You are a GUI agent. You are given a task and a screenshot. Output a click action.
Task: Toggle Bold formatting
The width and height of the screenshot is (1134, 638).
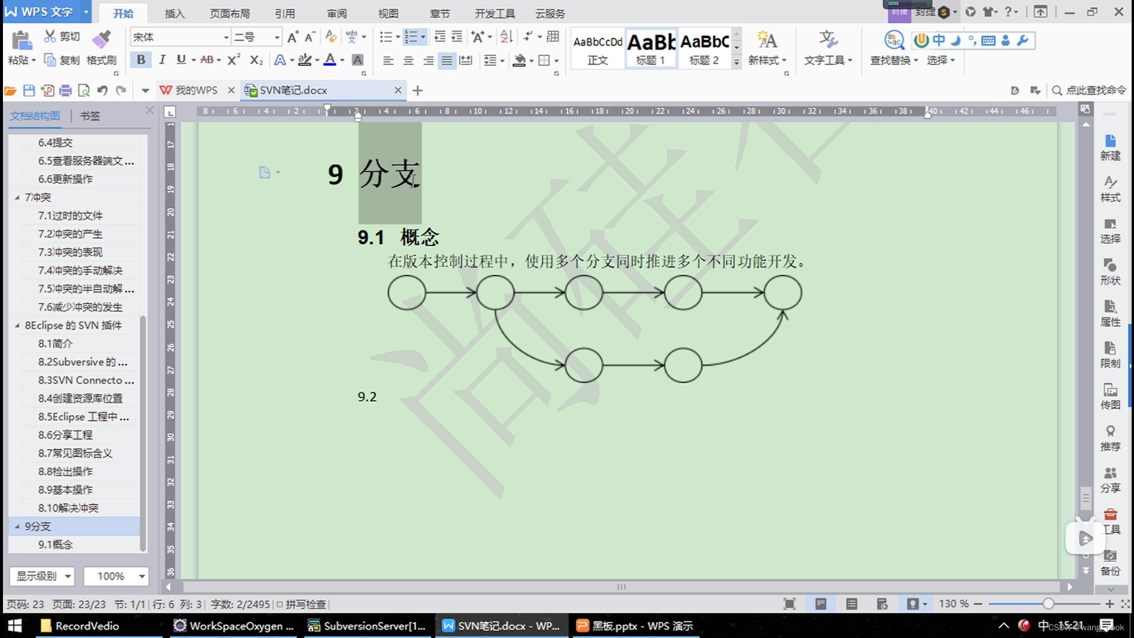point(141,60)
